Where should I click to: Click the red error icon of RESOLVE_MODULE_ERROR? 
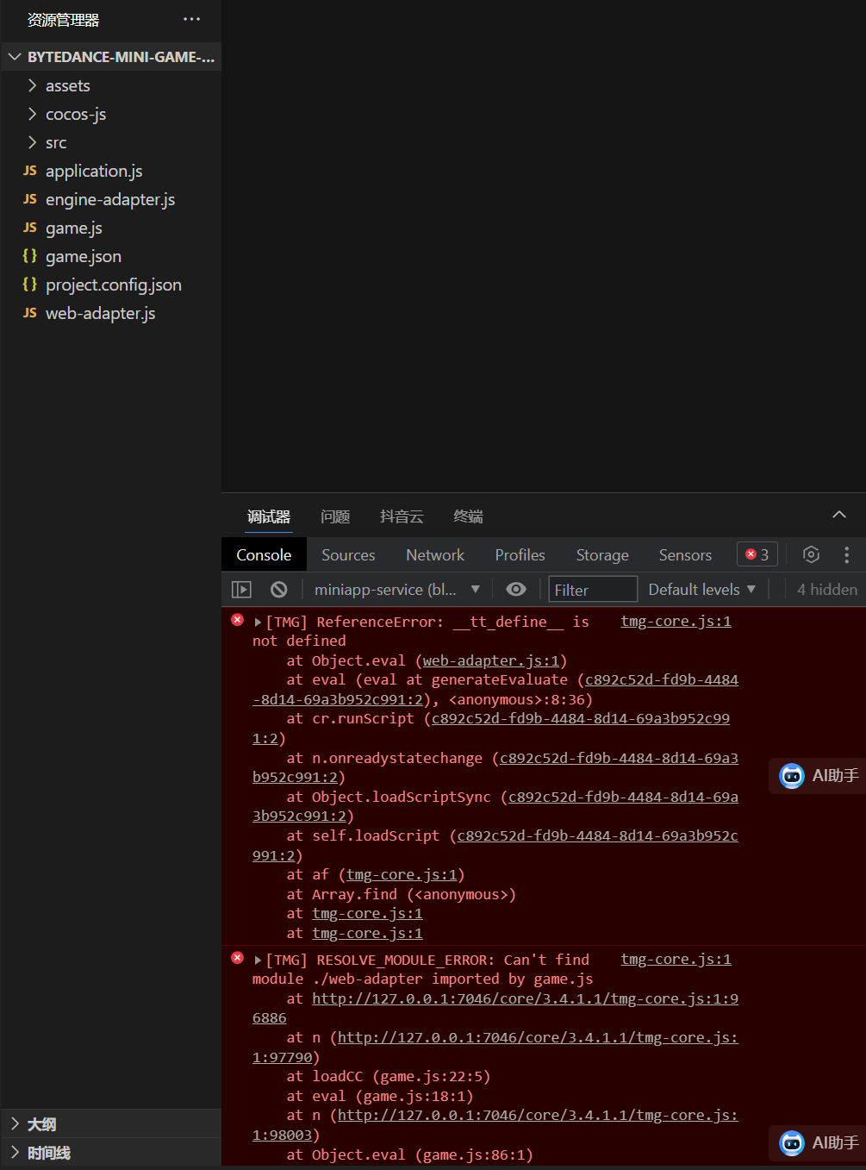(x=238, y=958)
